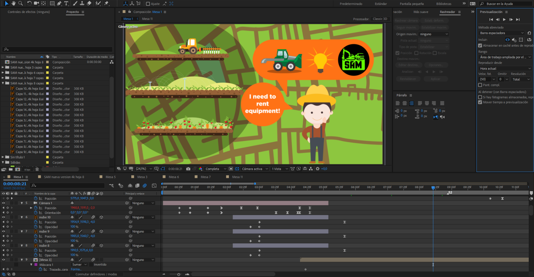This screenshot has height=277, width=534.
Task: Open the Resolución 'Total' dropdown
Action: tap(521, 79)
